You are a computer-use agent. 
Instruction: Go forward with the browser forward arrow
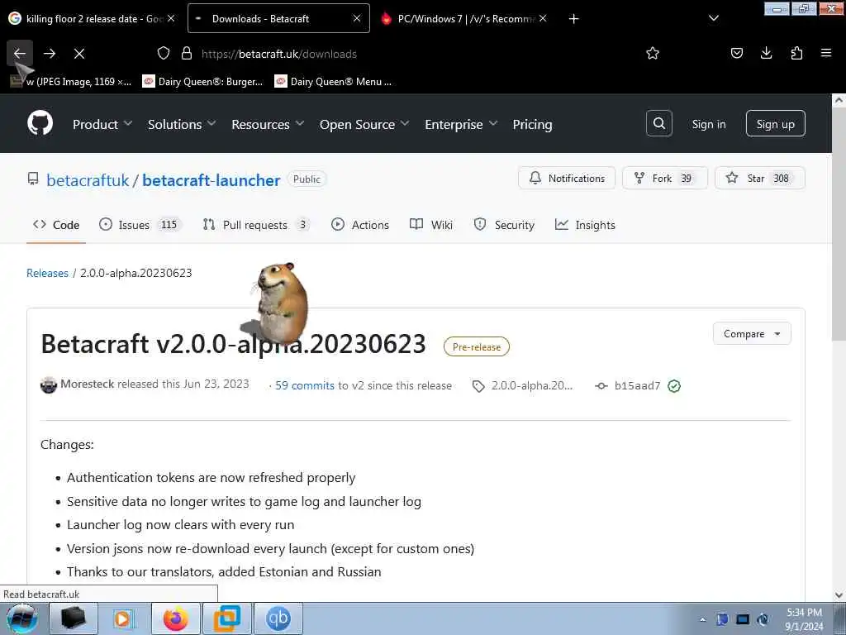50,54
